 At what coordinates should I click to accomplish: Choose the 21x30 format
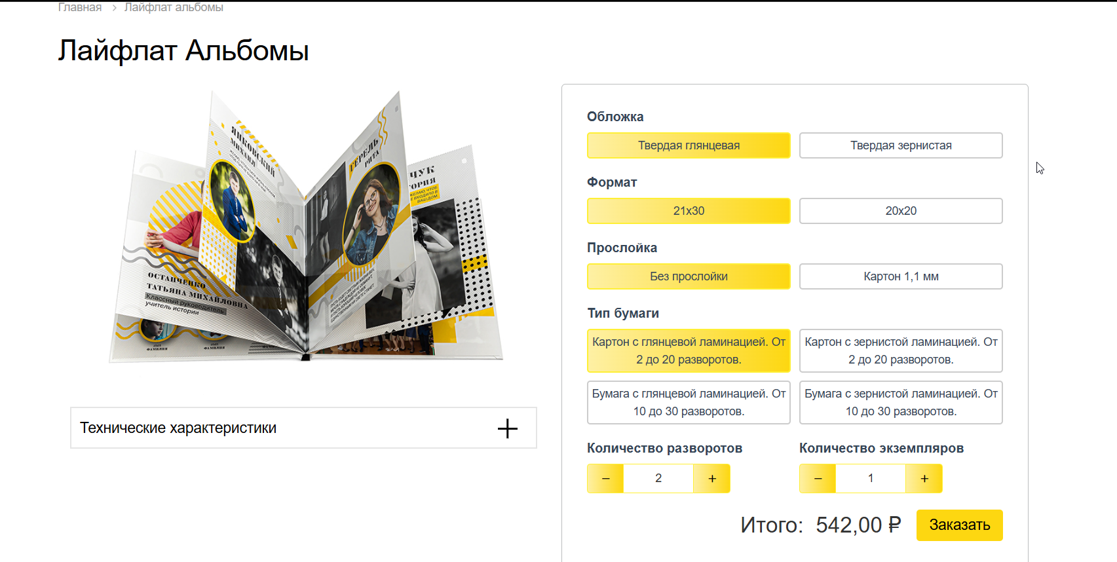click(689, 211)
